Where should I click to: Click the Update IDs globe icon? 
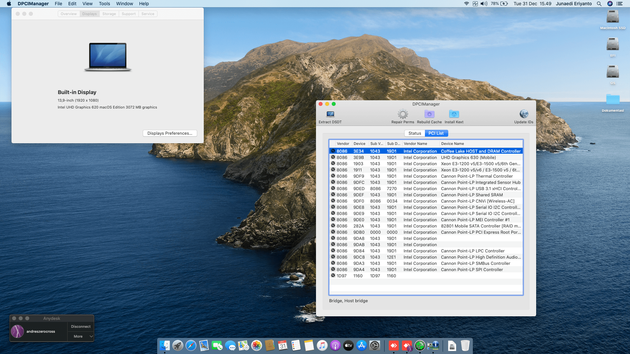(524, 114)
